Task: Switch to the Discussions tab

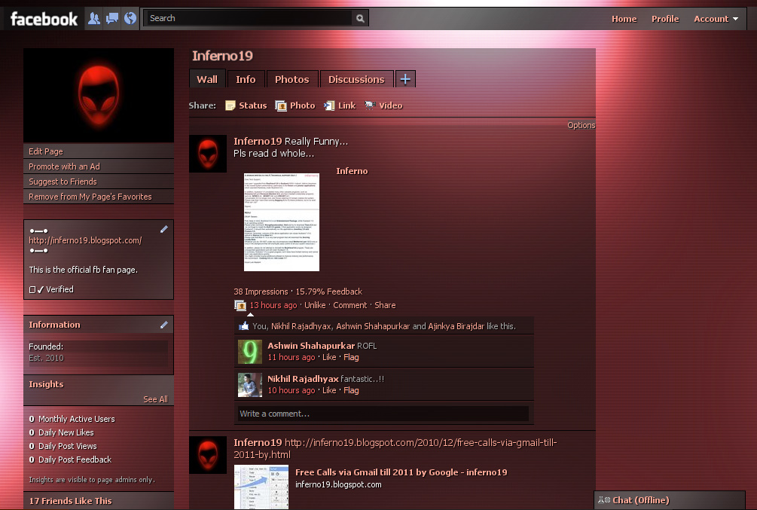Action: (356, 78)
